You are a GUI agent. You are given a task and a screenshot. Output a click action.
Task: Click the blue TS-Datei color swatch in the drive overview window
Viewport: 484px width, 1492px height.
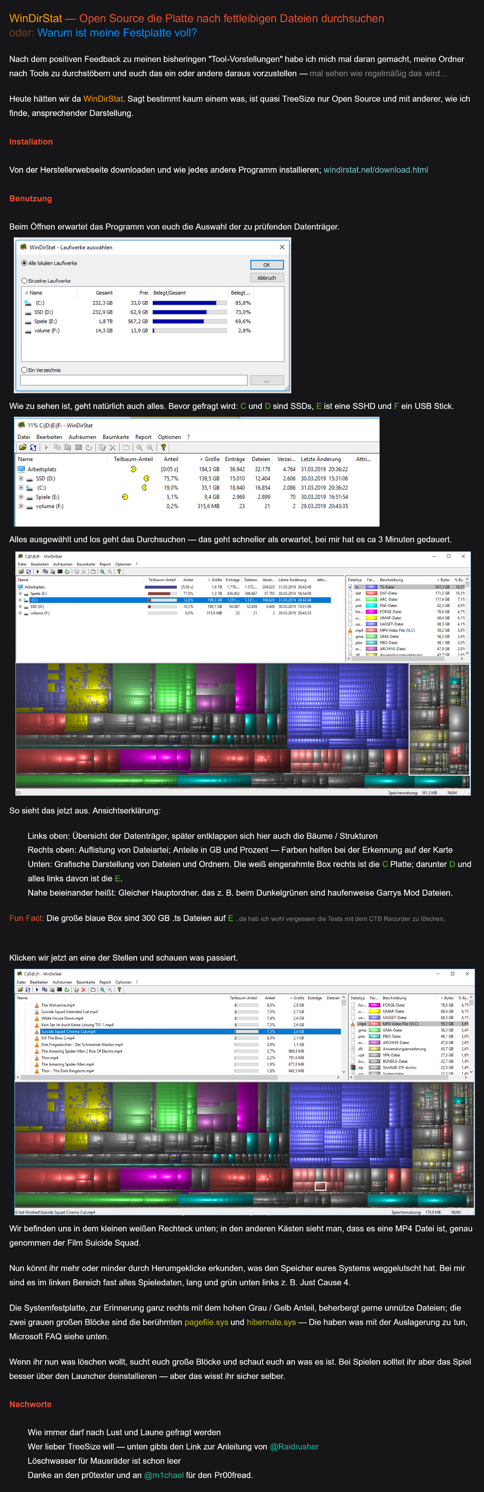[x=372, y=587]
